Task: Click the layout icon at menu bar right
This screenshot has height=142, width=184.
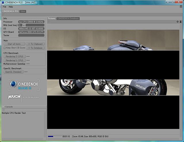Action: pyautogui.click(x=181, y=7)
